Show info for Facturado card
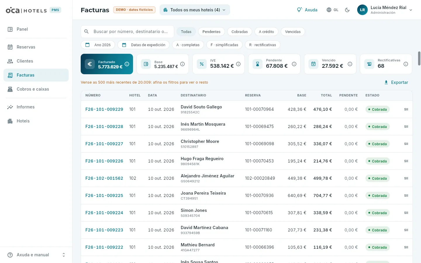The height and width of the screenshot is (263, 421). 127,64
